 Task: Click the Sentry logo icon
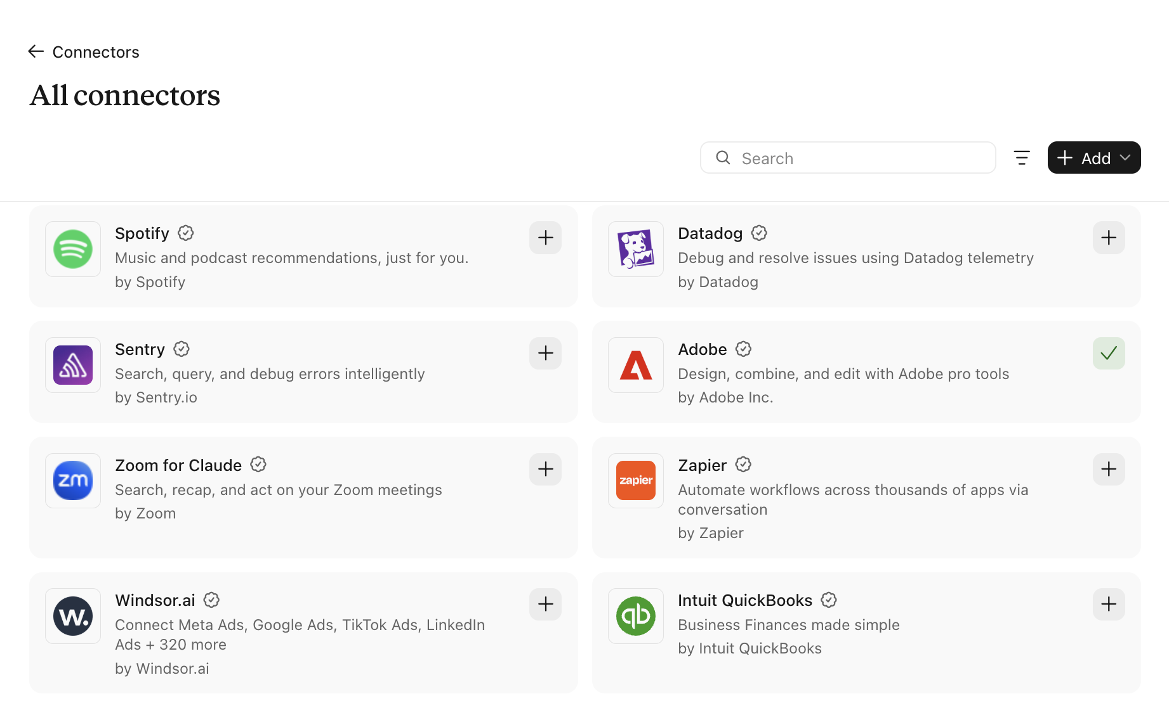click(x=73, y=365)
